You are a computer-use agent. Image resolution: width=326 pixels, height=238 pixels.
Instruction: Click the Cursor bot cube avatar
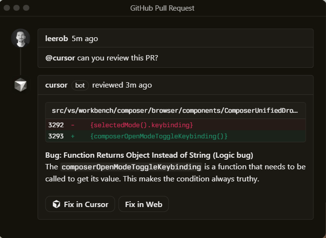point(20,85)
